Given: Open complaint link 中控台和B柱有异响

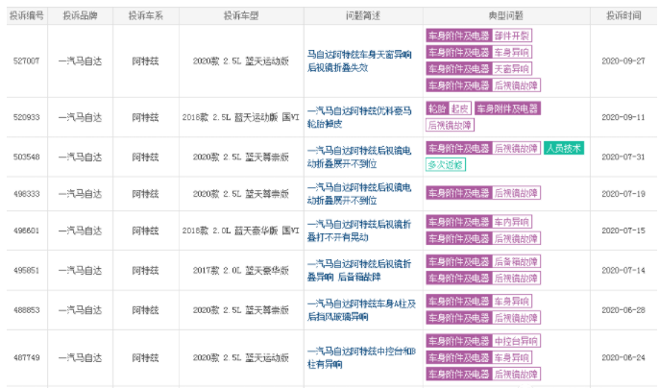Looking at the screenshot, I should [x=361, y=357].
